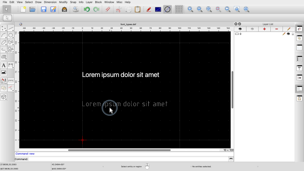Viewport: 304px width, 171px height.
Task: Pick the Circle drawing tool
Action: click(11, 35)
